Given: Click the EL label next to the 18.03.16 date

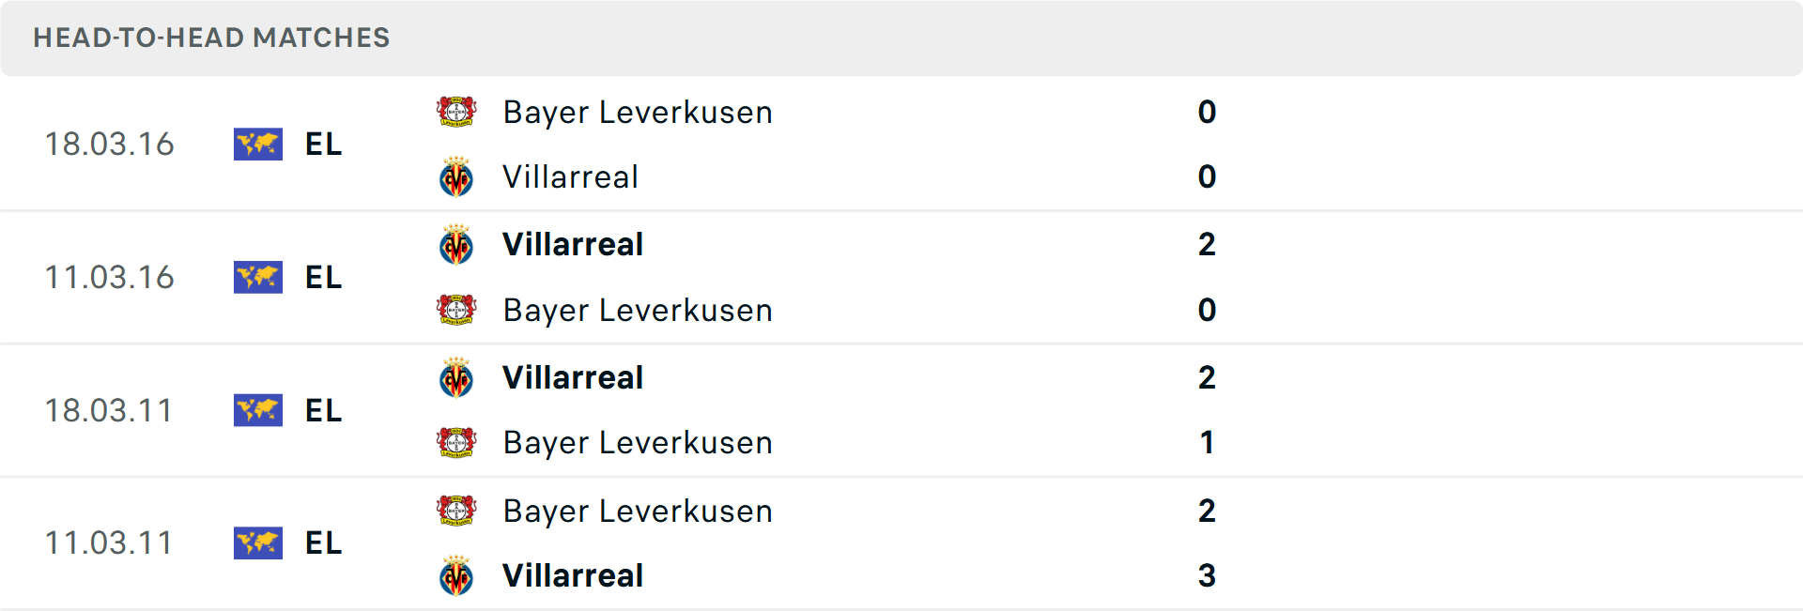Looking at the screenshot, I should (322, 145).
